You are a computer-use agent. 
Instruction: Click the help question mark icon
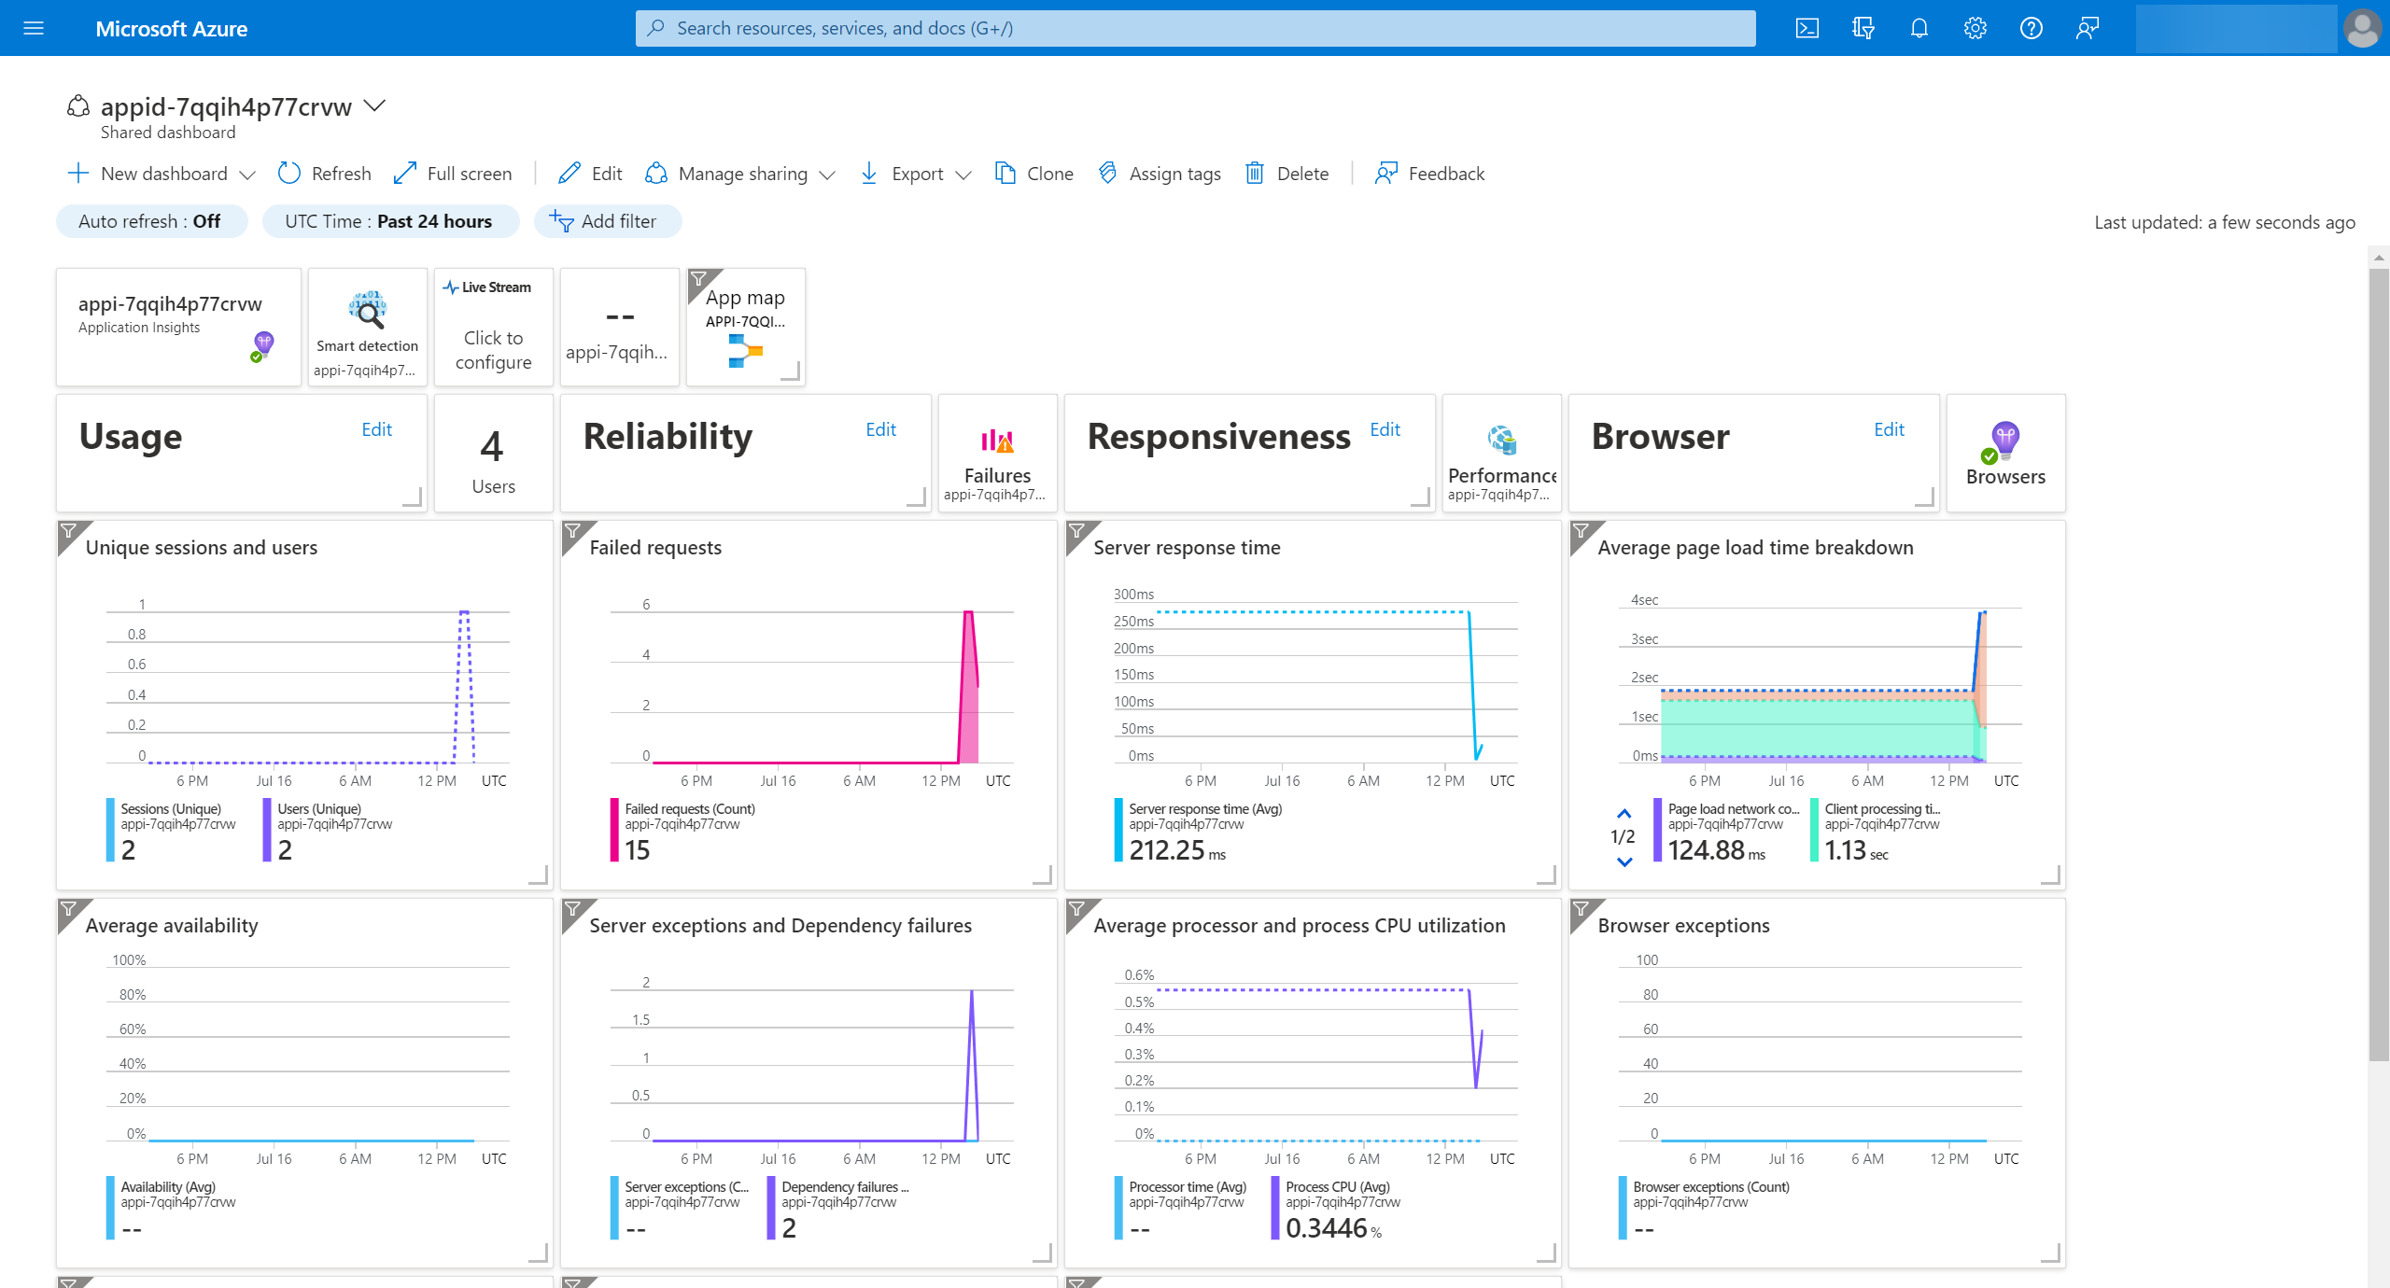click(2031, 28)
